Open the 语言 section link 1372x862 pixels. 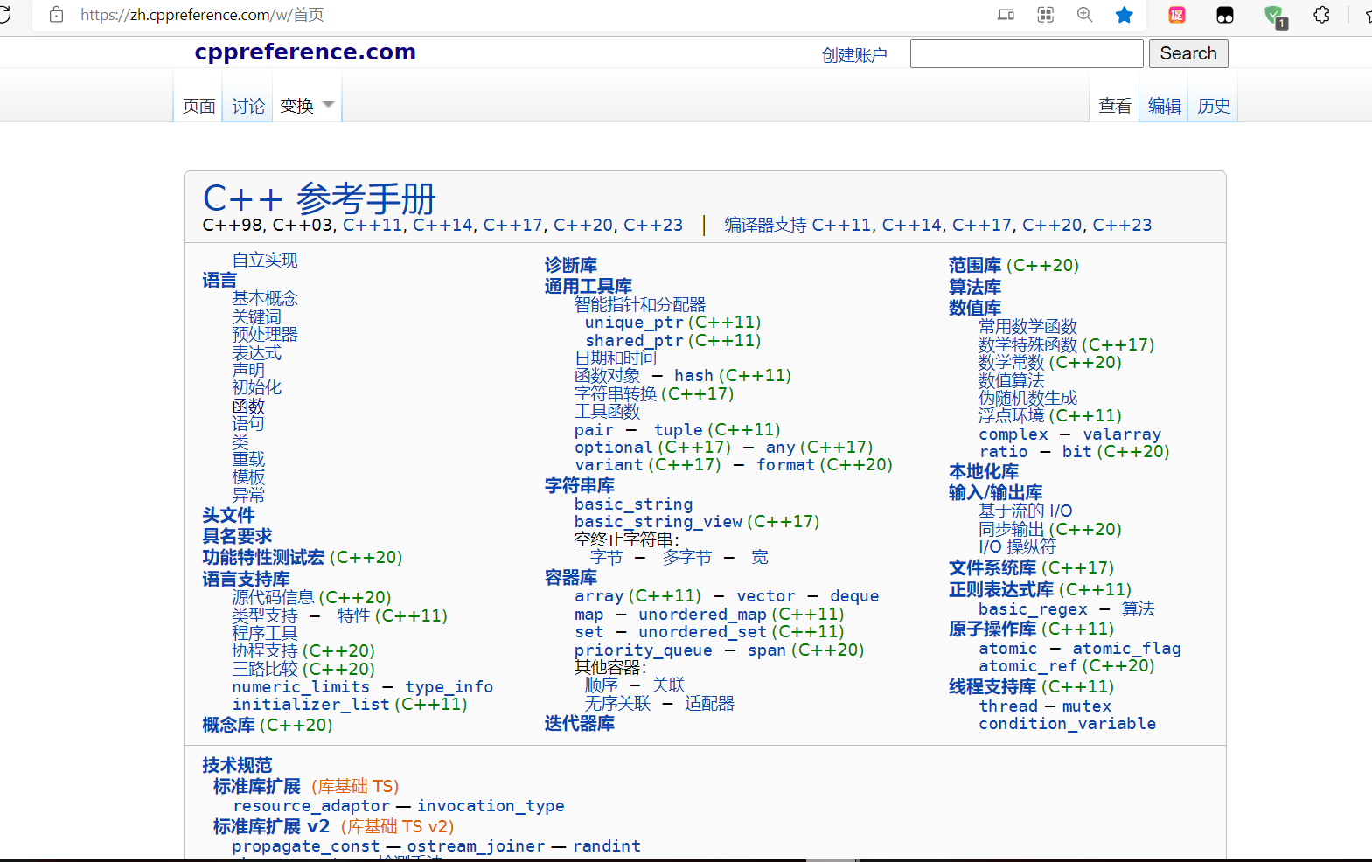[x=219, y=281]
